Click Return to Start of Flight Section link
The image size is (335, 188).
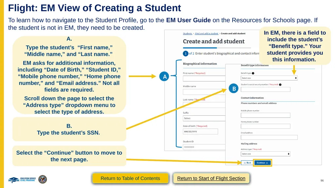point(211,178)
